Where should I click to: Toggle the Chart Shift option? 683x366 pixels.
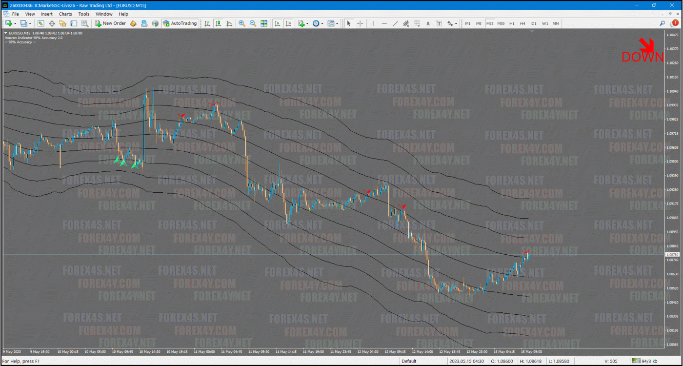coord(288,23)
